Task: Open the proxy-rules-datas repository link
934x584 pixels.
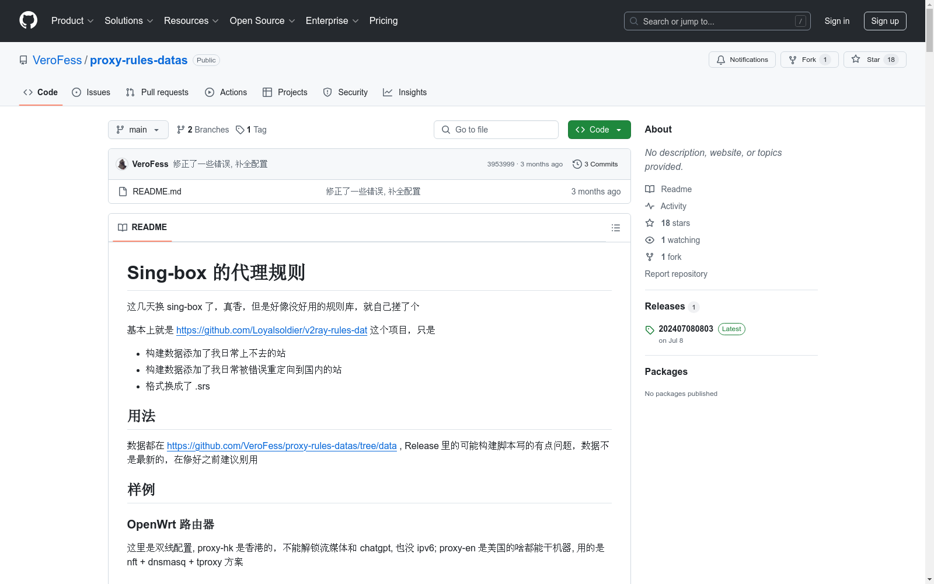Action: tap(138, 60)
